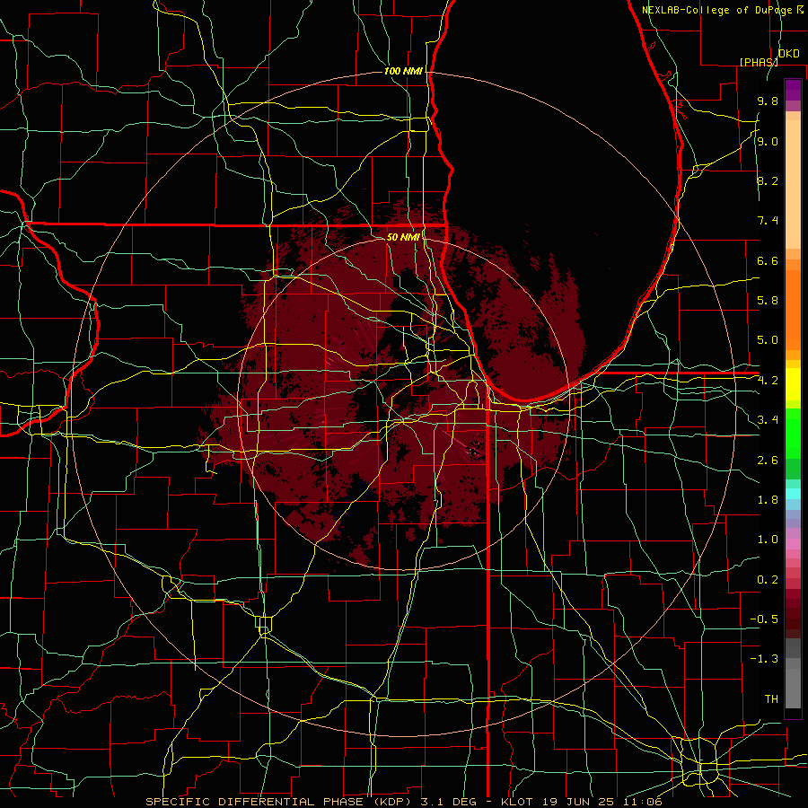Click the purple segment at the color bar top
The image size is (808, 808).
click(793, 90)
